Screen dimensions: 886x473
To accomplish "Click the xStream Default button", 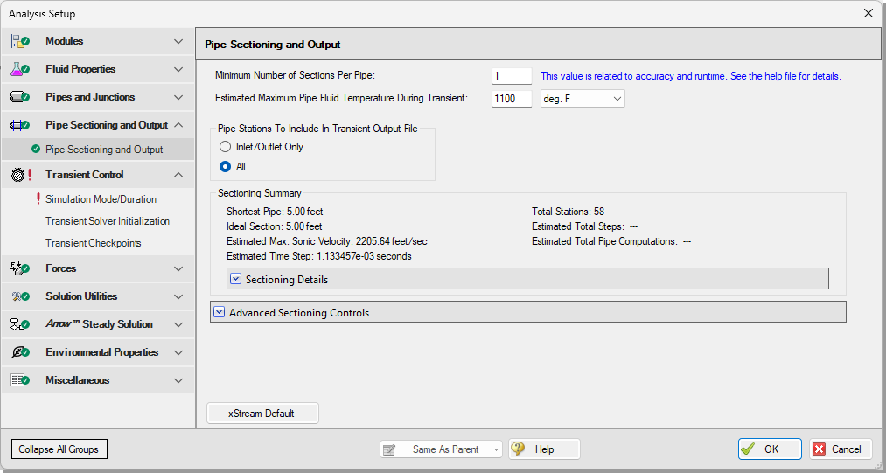I will click(262, 413).
